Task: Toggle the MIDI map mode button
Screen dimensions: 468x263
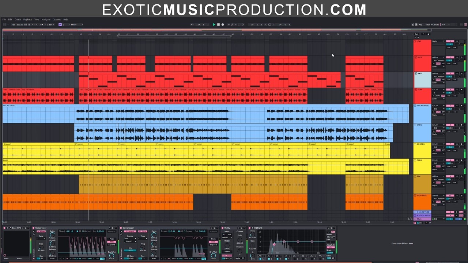Action: (x=428, y=24)
